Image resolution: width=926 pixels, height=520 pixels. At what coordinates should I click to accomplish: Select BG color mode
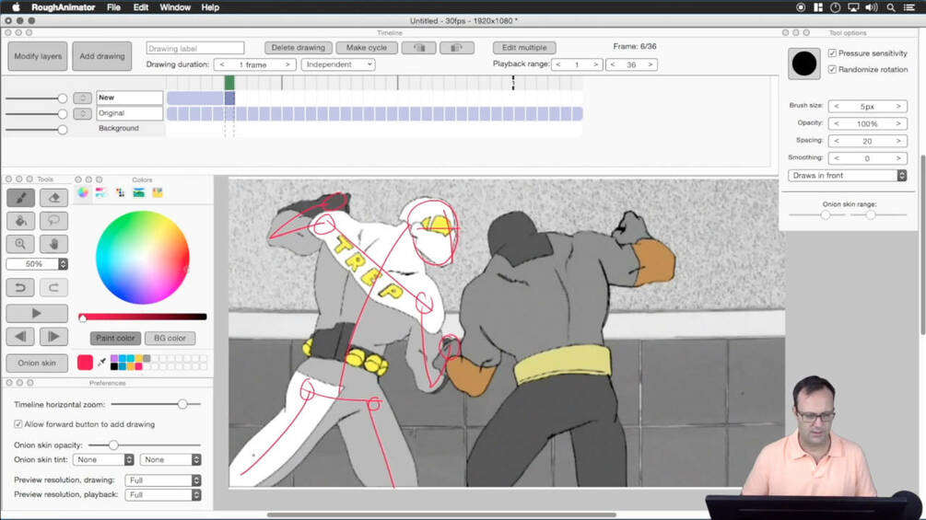170,338
